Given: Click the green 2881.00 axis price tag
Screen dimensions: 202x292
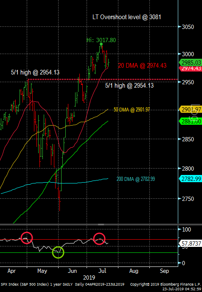Looking at the screenshot, I should click(190, 121).
